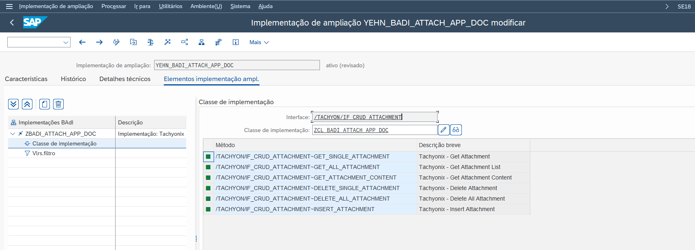
Task: Select Vlrs.filtro tree item
Action: [x=44, y=153]
